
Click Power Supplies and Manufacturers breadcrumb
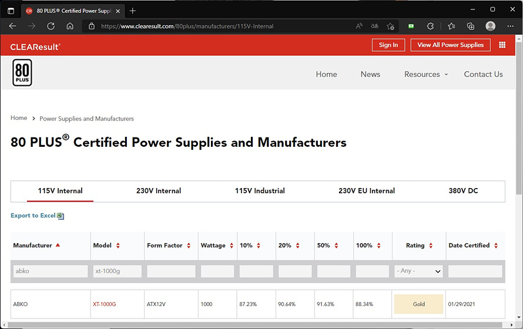pos(87,119)
